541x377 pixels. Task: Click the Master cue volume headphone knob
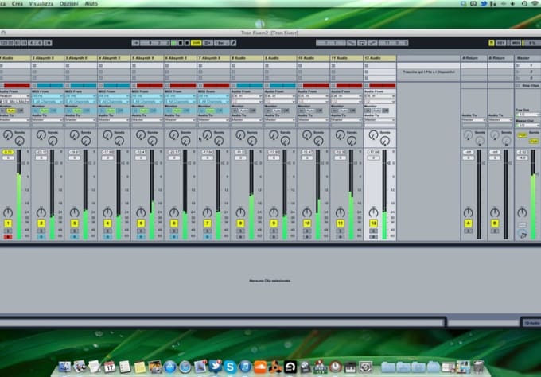(523, 234)
